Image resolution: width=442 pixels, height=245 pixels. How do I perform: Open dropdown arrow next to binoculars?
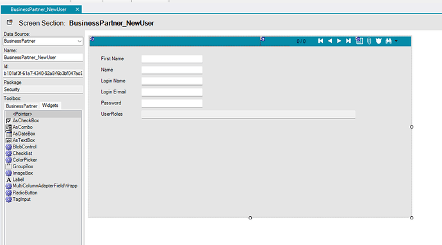click(x=396, y=41)
